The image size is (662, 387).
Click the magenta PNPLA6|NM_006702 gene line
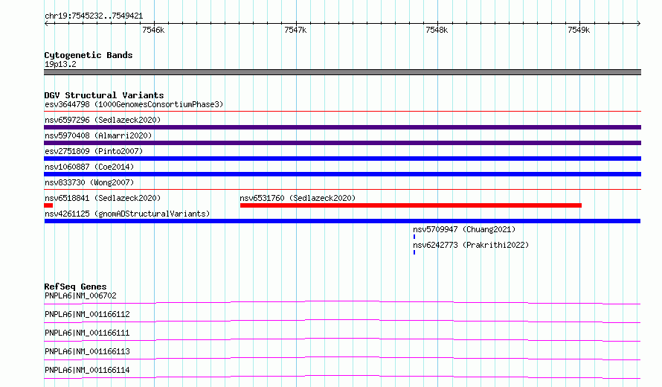point(342,302)
